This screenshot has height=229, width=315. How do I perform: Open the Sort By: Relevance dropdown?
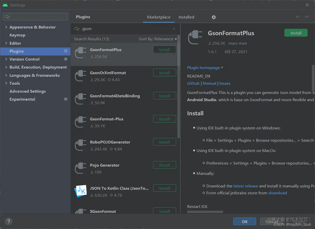click(x=158, y=39)
